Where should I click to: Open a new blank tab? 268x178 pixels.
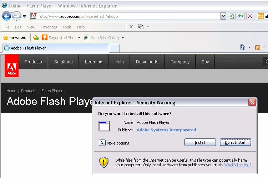point(114,48)
